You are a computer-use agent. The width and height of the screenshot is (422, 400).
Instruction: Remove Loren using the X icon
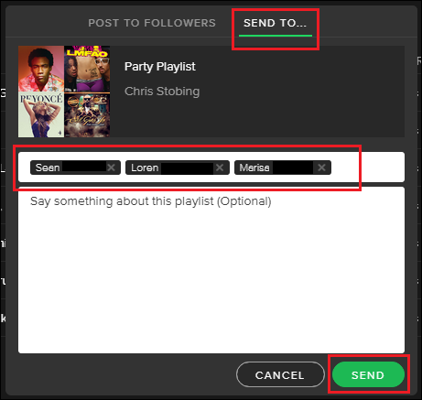(220, 168)
